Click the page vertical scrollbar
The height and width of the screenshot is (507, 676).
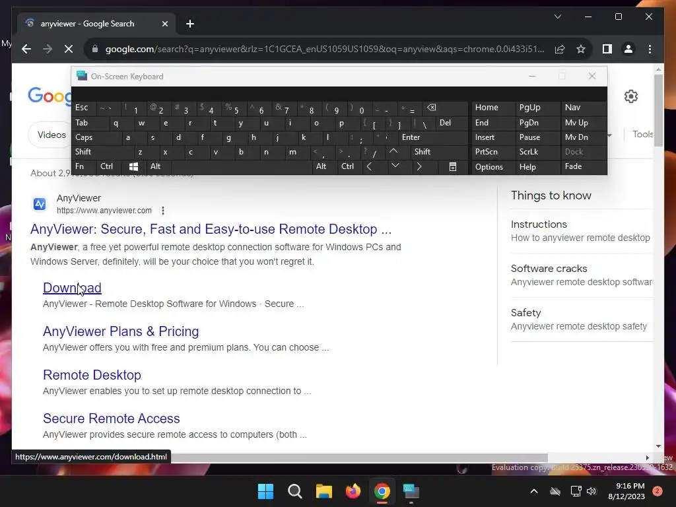(x=658, y=110)
